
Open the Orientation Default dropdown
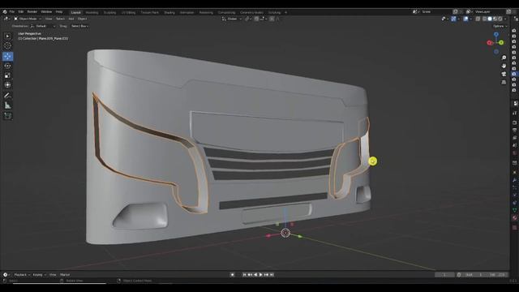point(43,26)
